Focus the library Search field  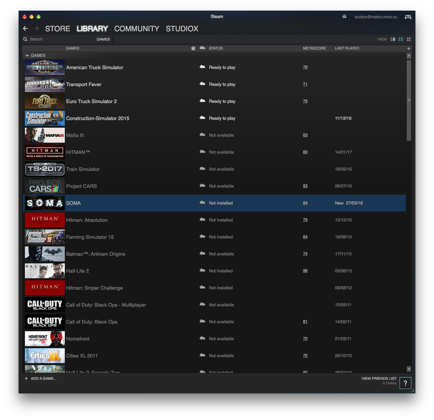(60, 39)
